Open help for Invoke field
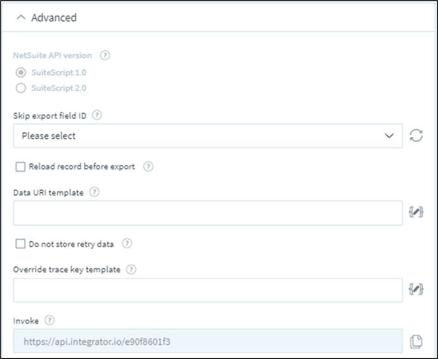 pyautogui.click(x=50, y=320)
